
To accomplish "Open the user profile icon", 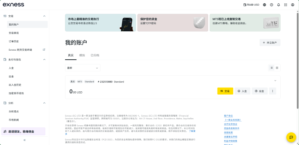I will click(293, 5).
